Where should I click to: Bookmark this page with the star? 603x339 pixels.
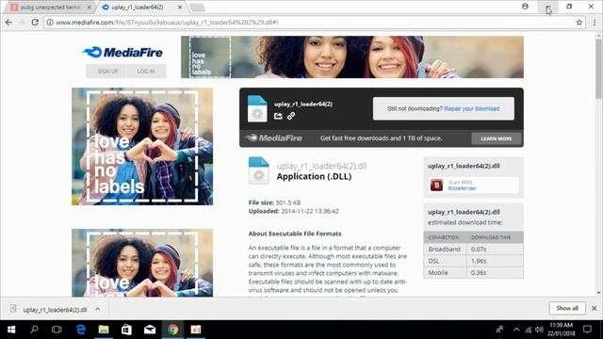pos(579,23)
